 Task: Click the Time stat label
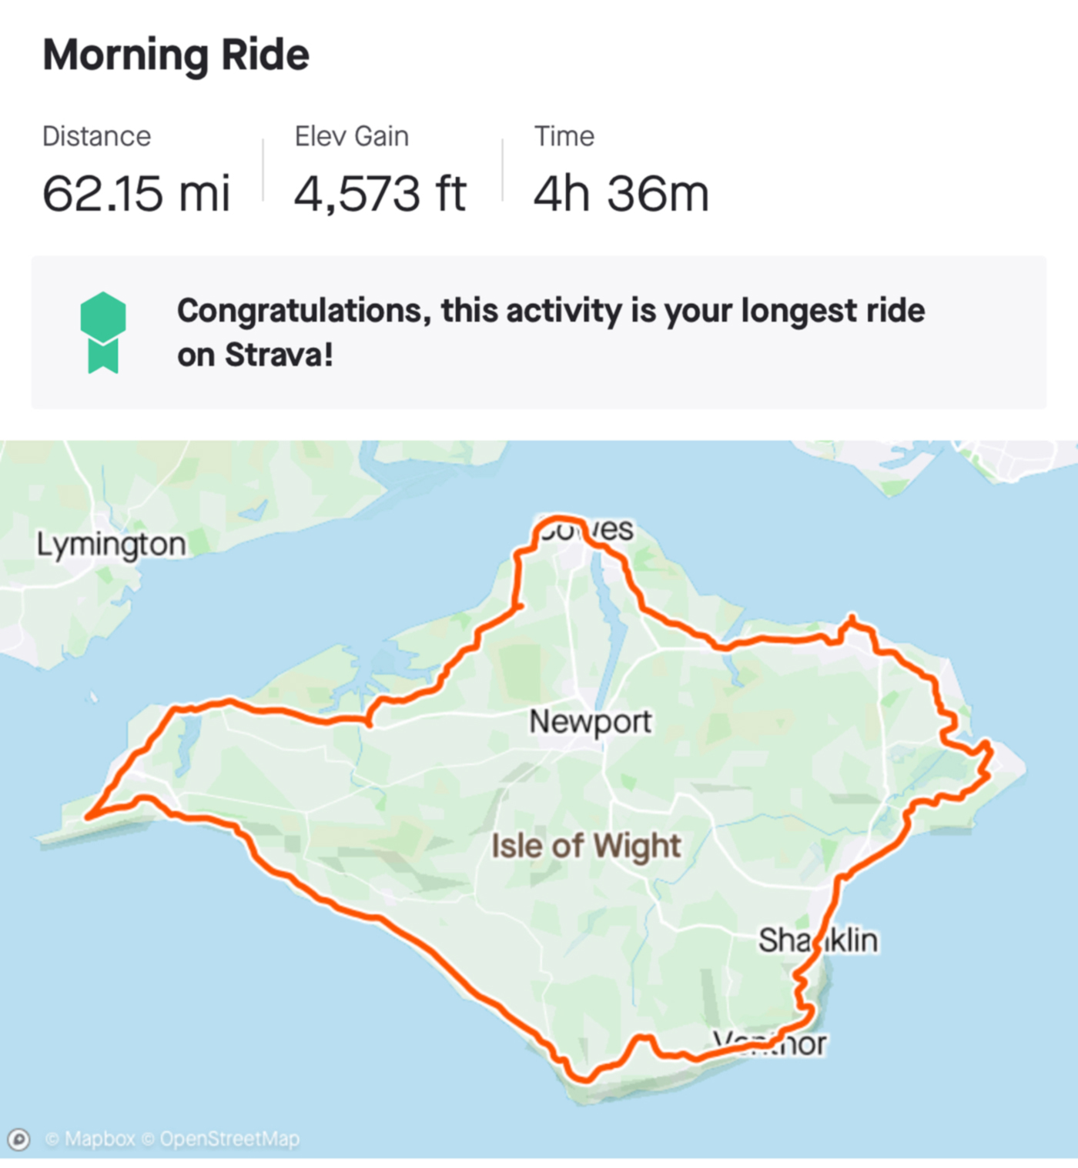click(564, 136)
